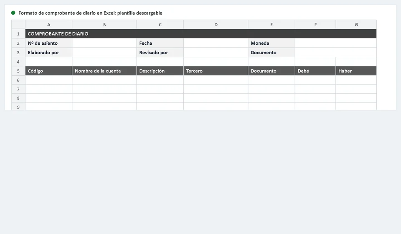401x234 pixels.
Task: Select column D header
Action: pos(216,25)
